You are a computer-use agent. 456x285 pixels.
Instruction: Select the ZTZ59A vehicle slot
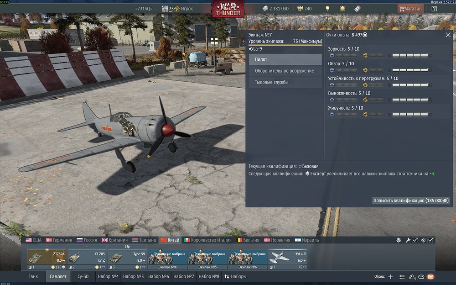(47, 257)
